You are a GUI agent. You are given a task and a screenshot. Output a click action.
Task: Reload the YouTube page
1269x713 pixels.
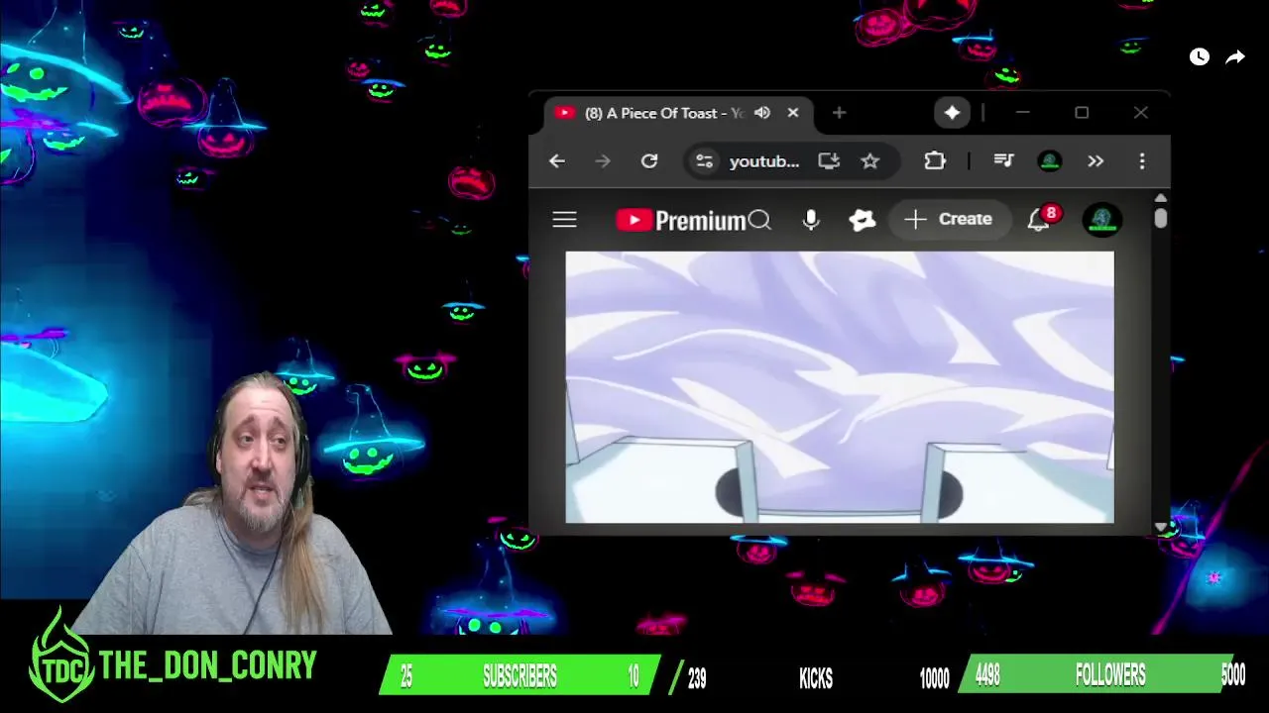649,161
